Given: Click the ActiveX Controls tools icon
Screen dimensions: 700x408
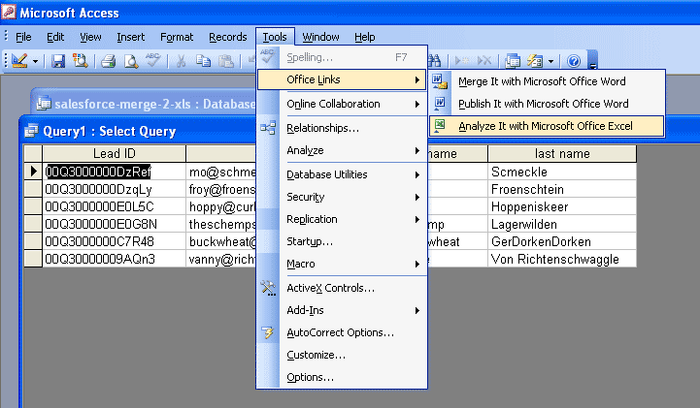Looking at the screenshot, I should click(x=268, y=288).
